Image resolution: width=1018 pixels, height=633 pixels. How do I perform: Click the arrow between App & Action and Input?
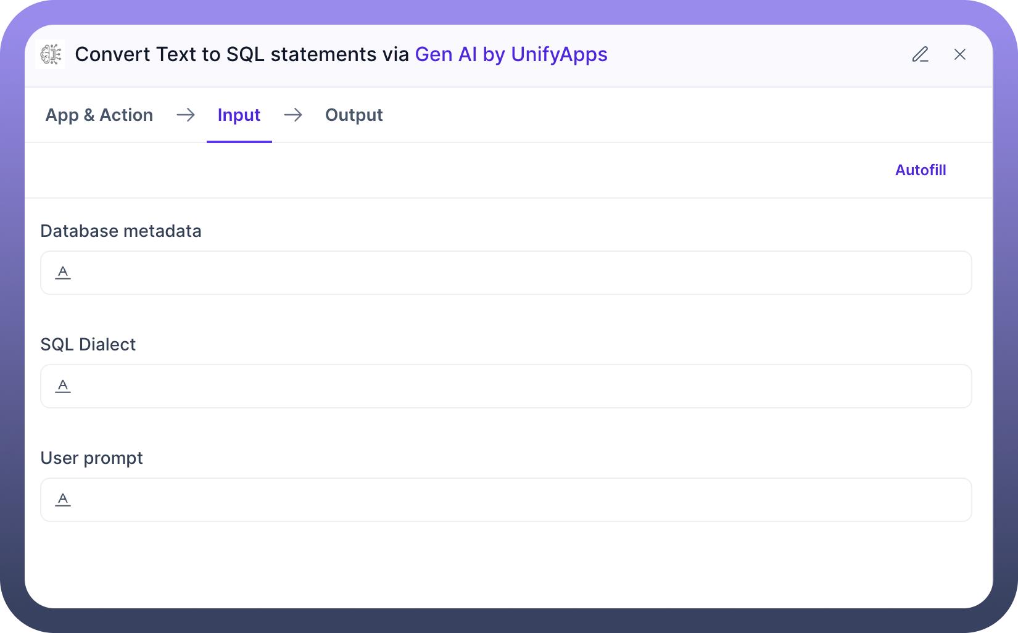click(186, 115)
